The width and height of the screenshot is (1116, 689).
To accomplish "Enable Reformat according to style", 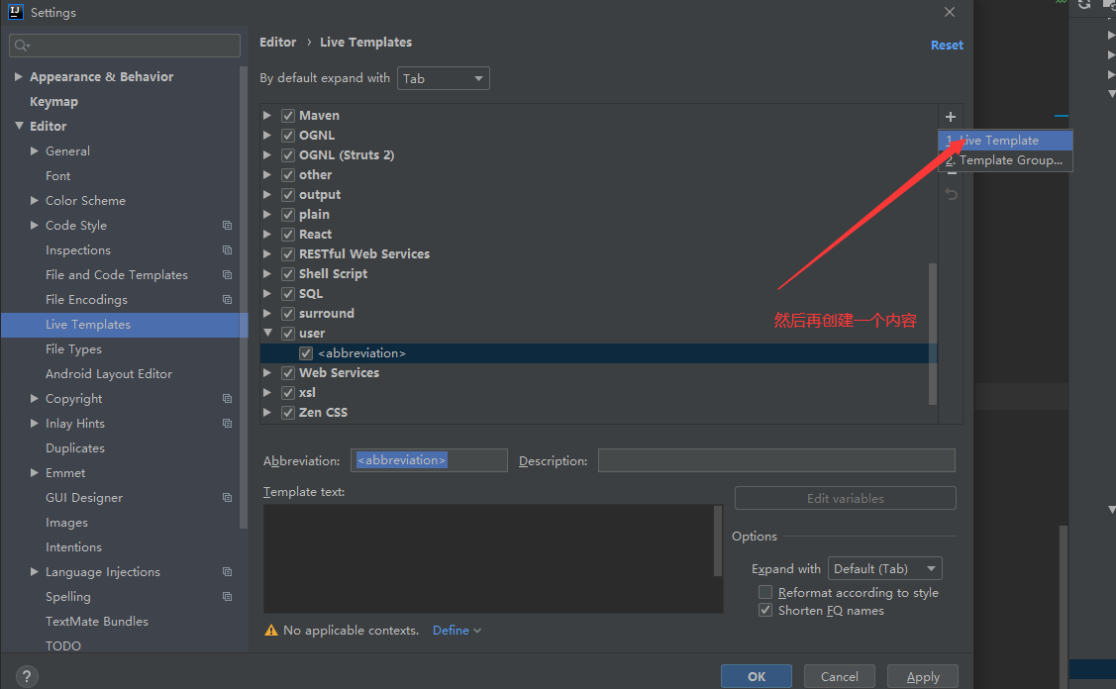I will (765, 592).
